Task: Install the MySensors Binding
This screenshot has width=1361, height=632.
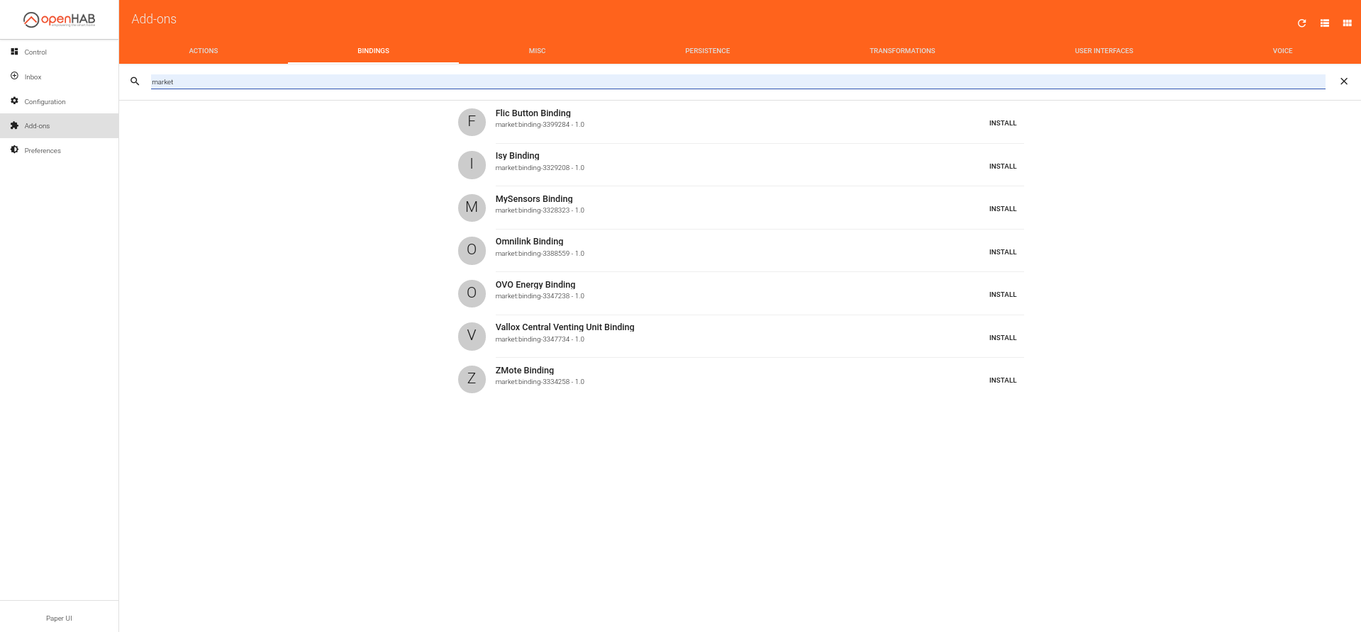Action: tap(1003, 209)
